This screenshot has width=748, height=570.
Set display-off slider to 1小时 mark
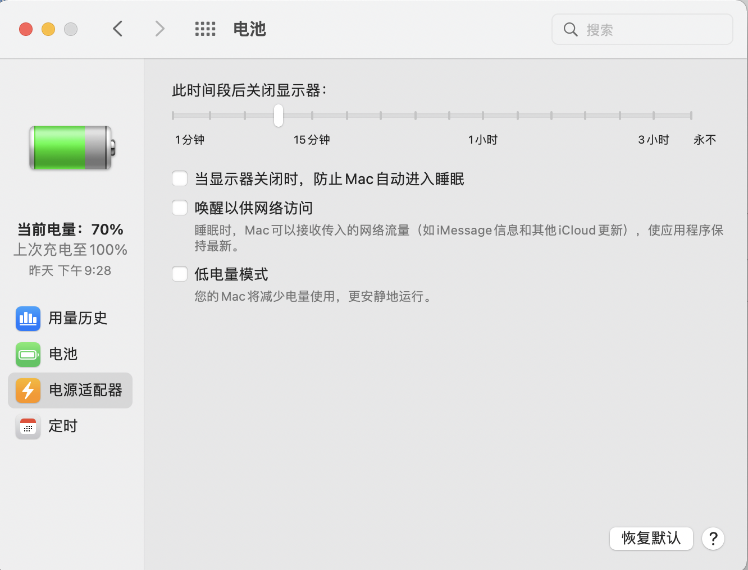tap(483, 116)
